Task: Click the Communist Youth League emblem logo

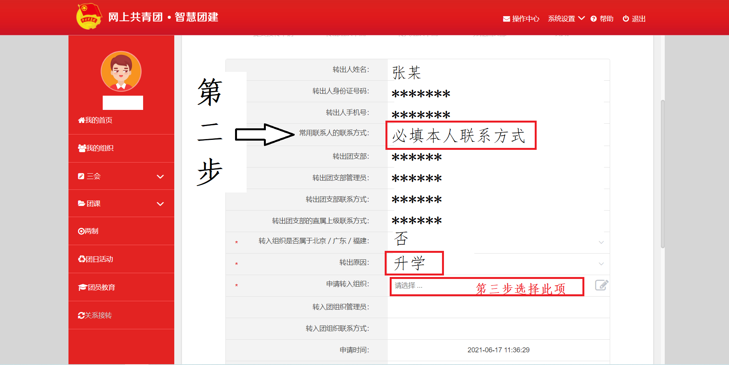Action: [89, 16]
